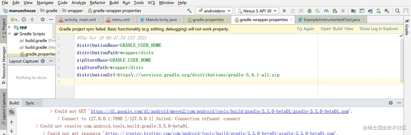Select gradle.properties in project tree
411x135 pixels.
coord(32,54)
